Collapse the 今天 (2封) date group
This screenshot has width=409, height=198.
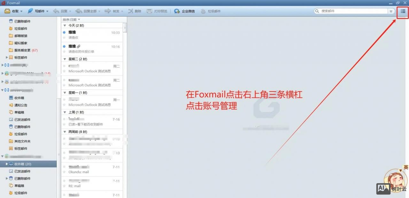coord(65,26)
